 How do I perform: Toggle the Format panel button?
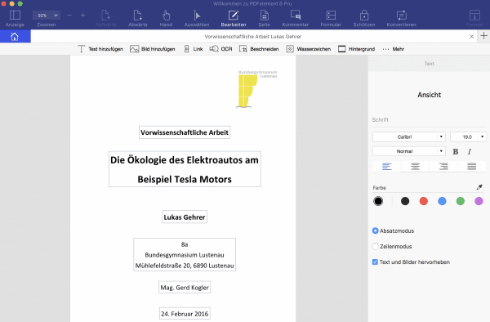click(x=474, y=19)
